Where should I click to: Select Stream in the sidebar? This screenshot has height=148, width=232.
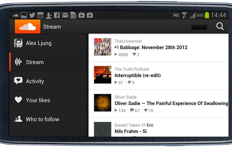click(49, 62)
